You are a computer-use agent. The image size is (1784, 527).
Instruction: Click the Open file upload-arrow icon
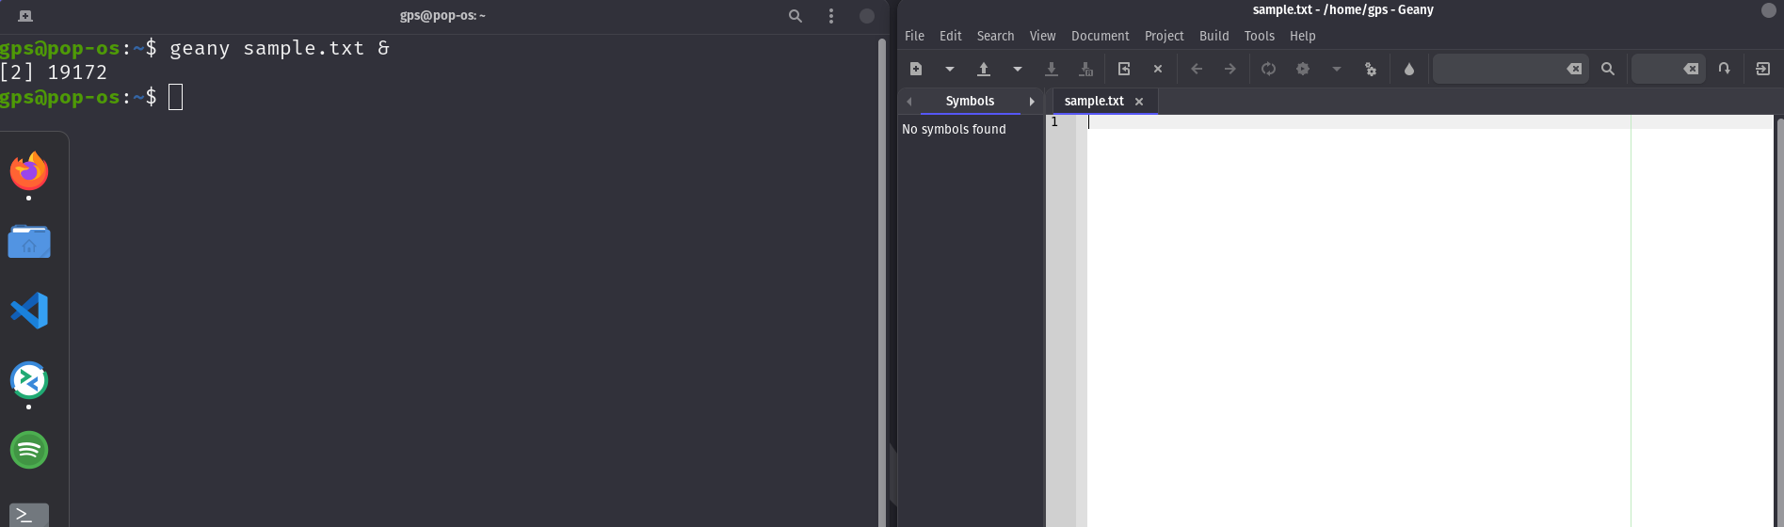984,69
